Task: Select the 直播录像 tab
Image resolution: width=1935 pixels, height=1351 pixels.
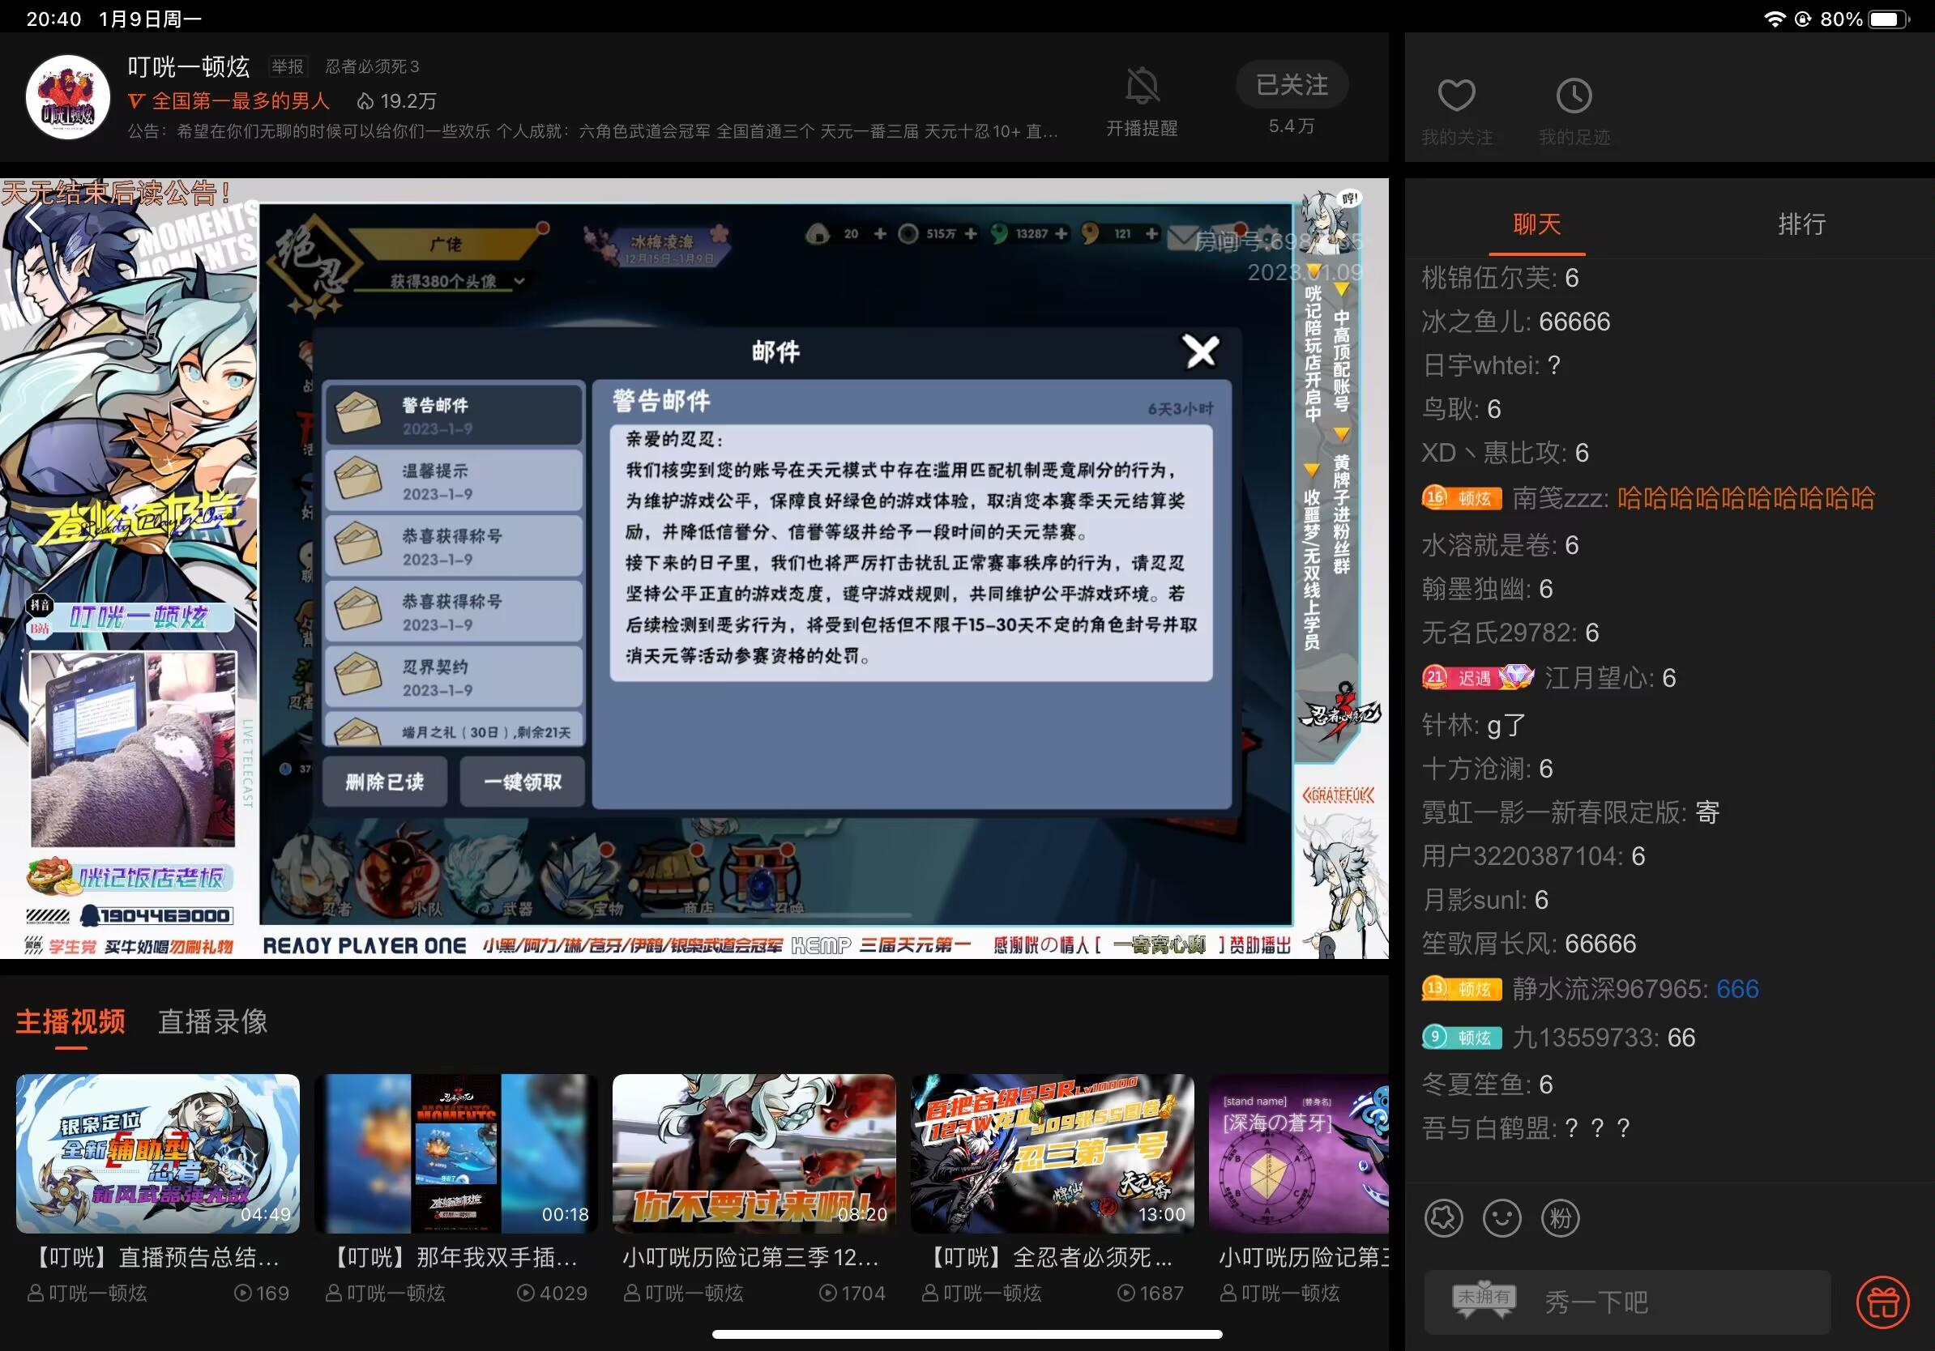Action: (x=212, y=1021)
